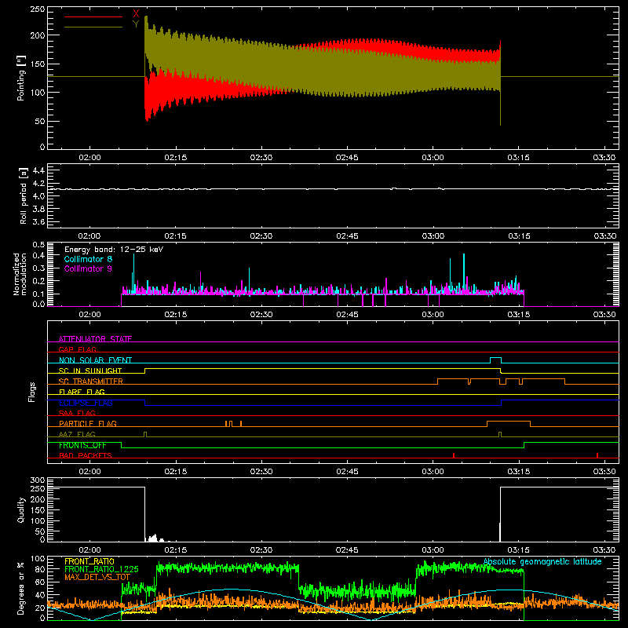Viewport: 628px width, 628px height.
Task: Click the SC_IN_SUNLIGHT flag label
Action: click(x=90, y=371)
